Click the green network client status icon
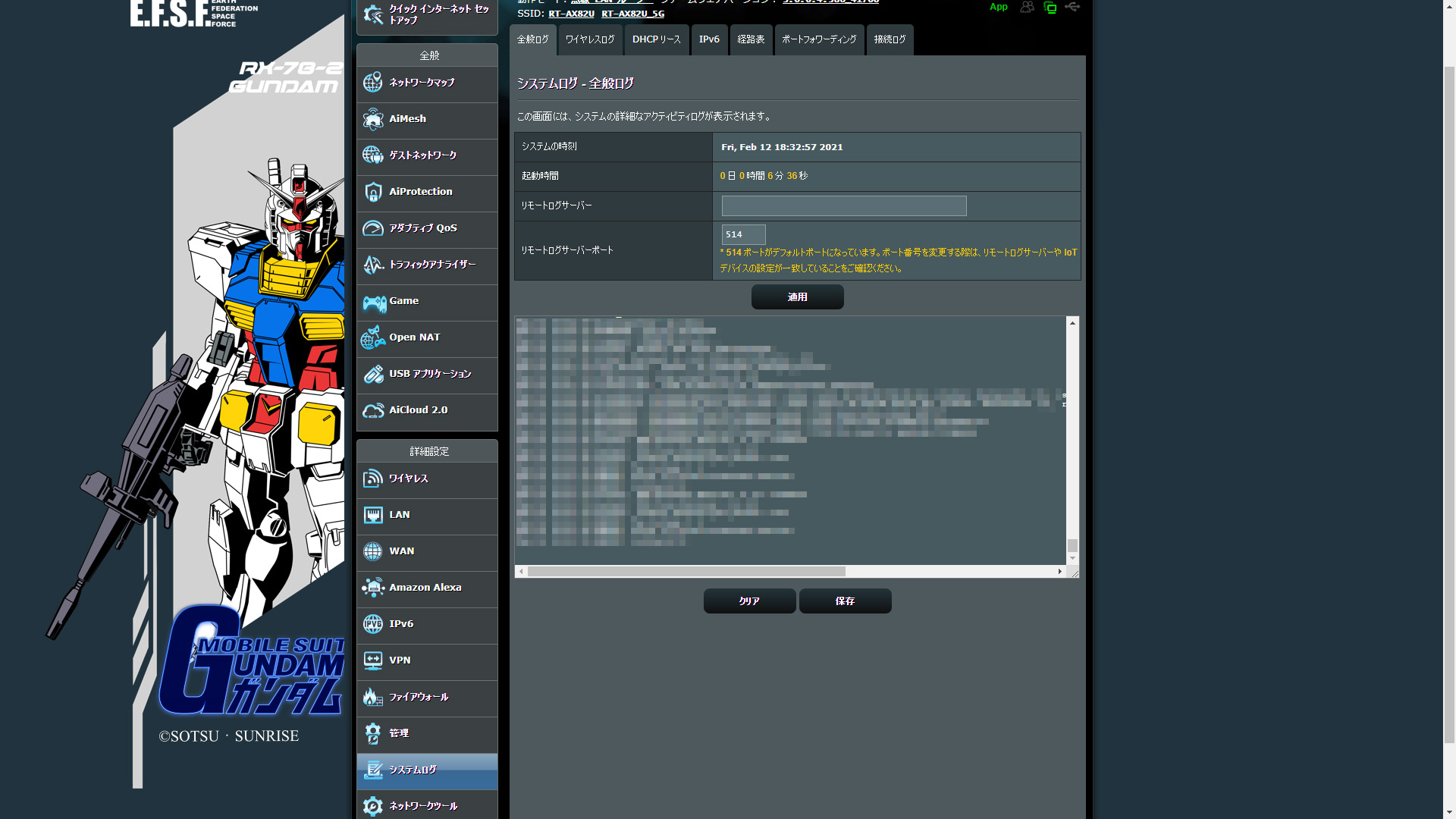This screenshot has width=1456, height=819. coord(1050,8)
